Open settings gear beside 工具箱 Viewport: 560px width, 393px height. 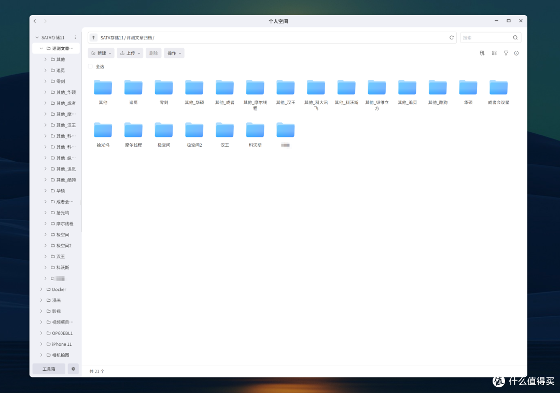pyautogui.click(x=73, y=369)
